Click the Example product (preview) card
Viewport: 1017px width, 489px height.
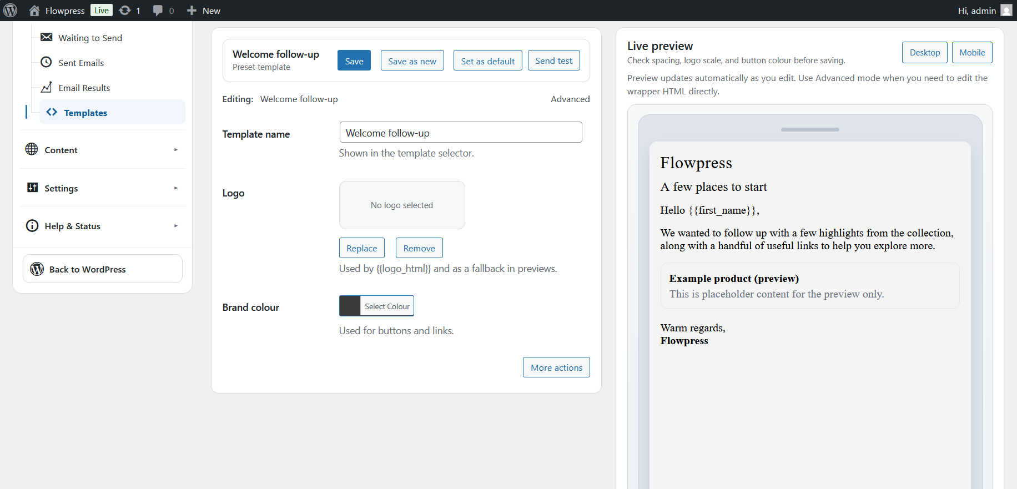click(x=810, y=285)
